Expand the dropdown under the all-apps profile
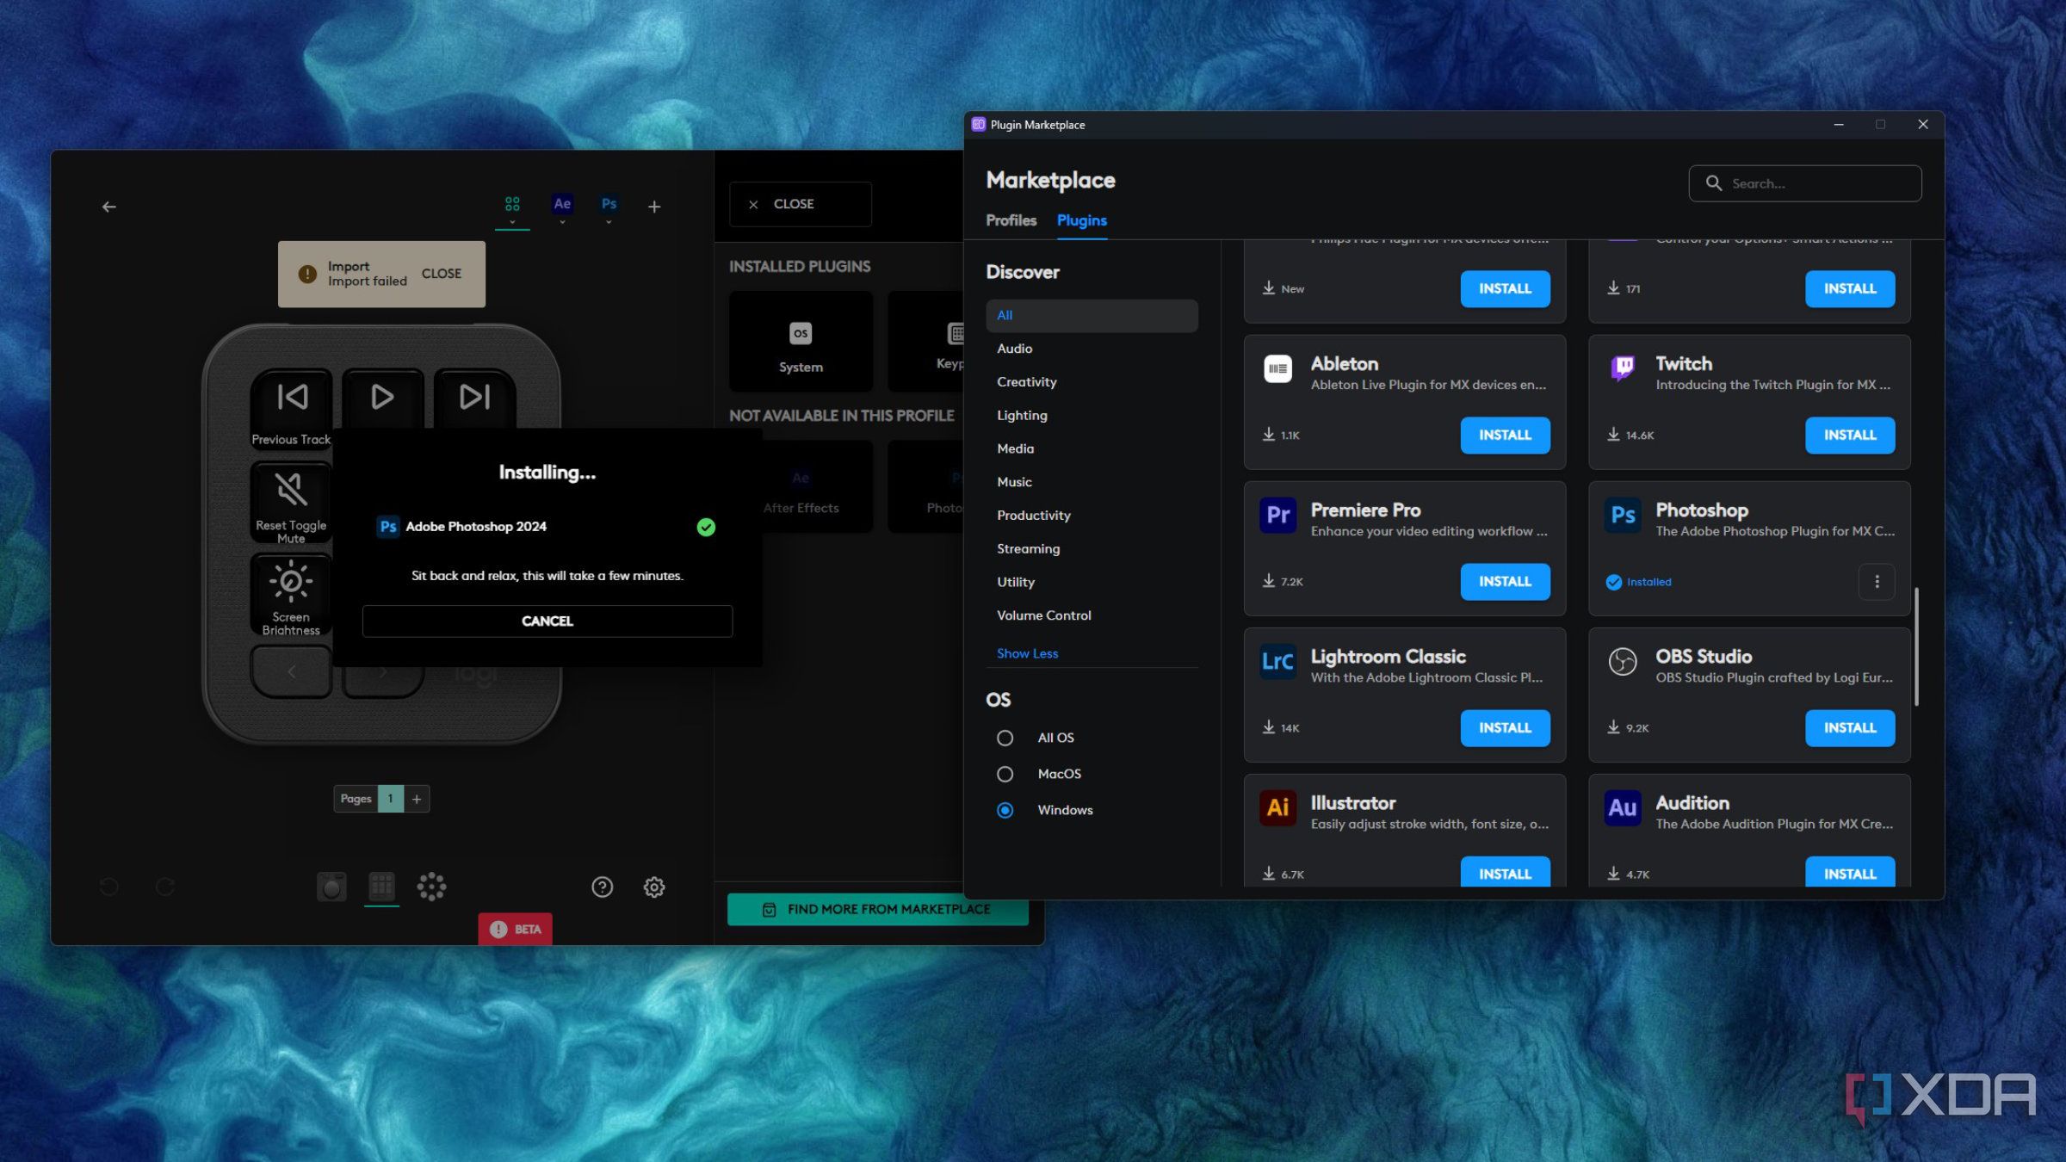 pyautogui.click(x=512, y=223)
